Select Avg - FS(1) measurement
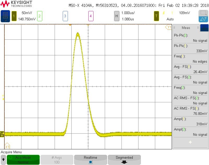209x165 pixels. (x=190, y=69)
